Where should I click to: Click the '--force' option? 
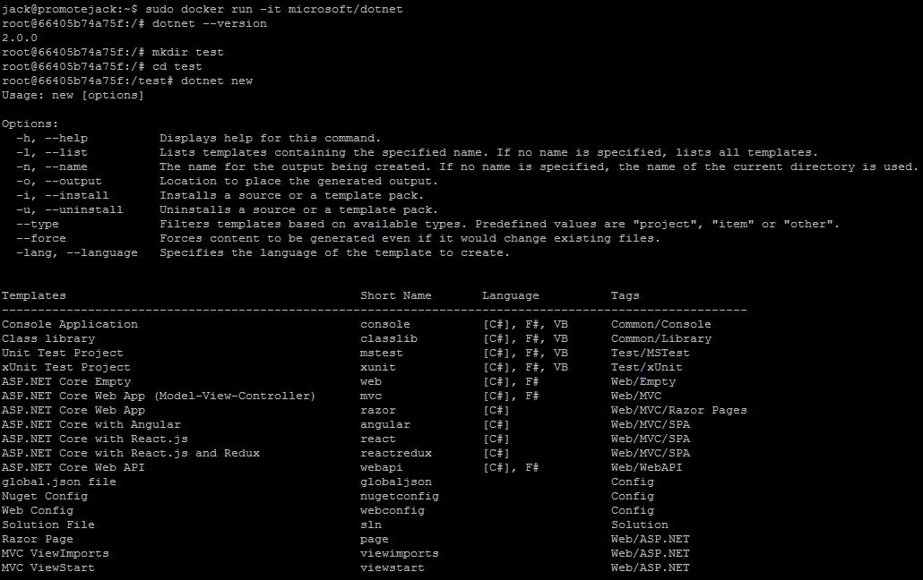(x=41, y=238)
